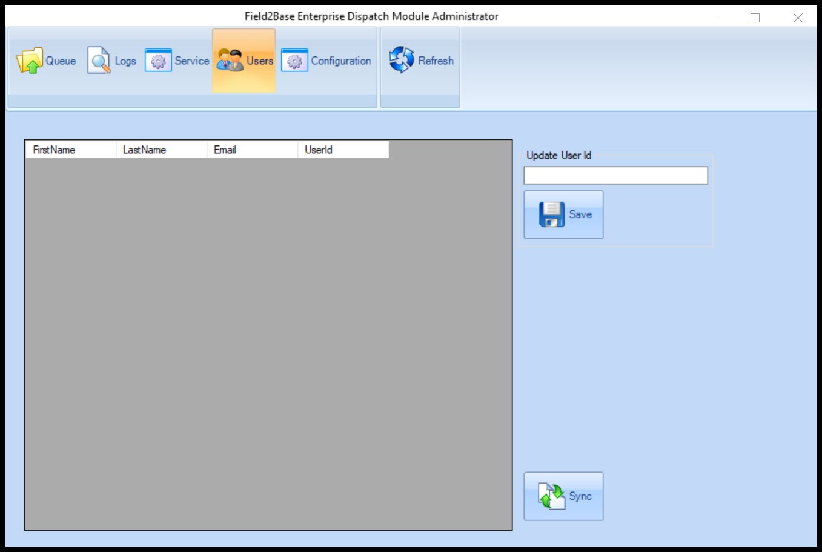
Task: Minimize the Dispatch Module Administrator window
Action: click(x=713, y=18)
